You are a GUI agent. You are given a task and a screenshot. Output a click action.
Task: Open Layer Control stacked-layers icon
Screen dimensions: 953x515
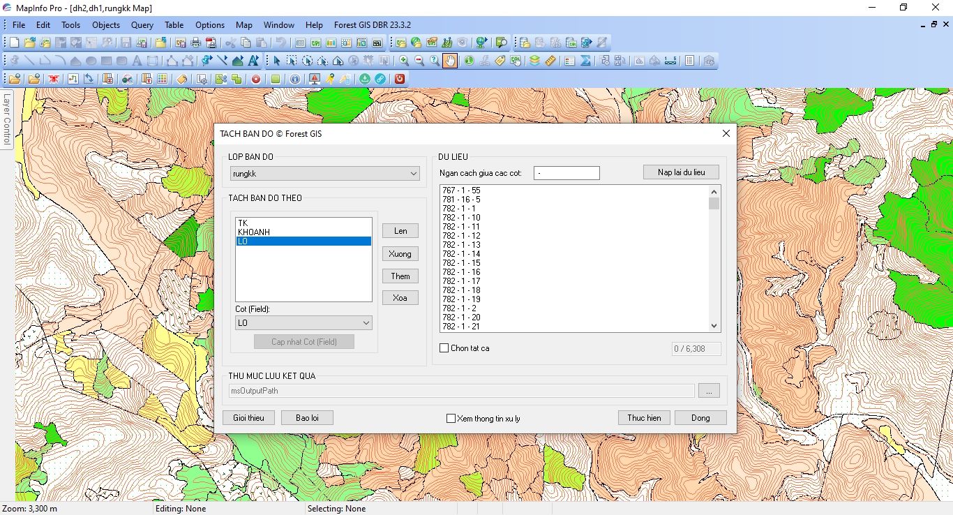click(x=534, y=61)
